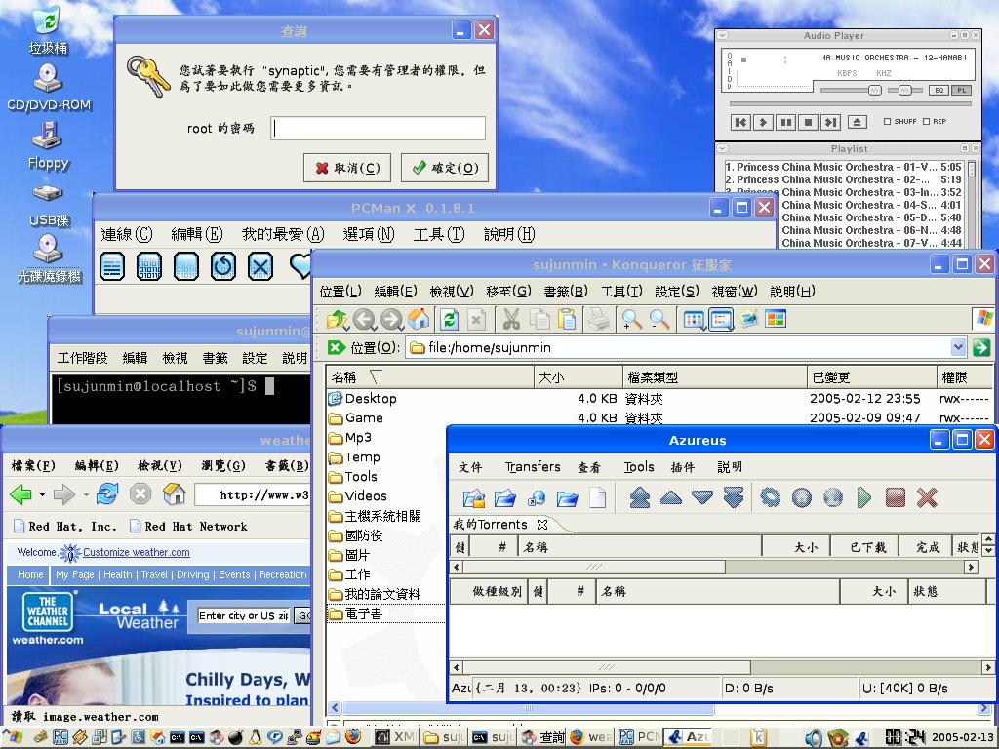Go to home folder in Konqueror toolbar
Viewport: 999px width, 749px height.
pos(419,319)
